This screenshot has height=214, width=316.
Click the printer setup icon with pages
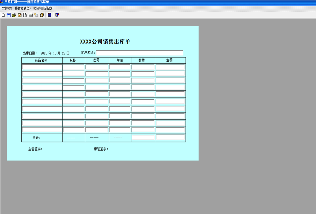(x=36, y=15)
